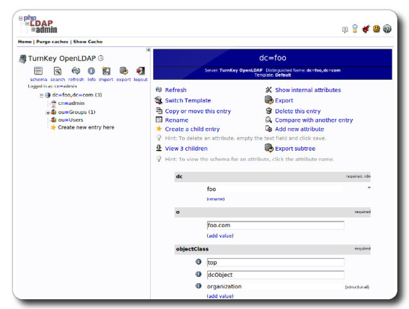Click the Delete this entry link

298,111
